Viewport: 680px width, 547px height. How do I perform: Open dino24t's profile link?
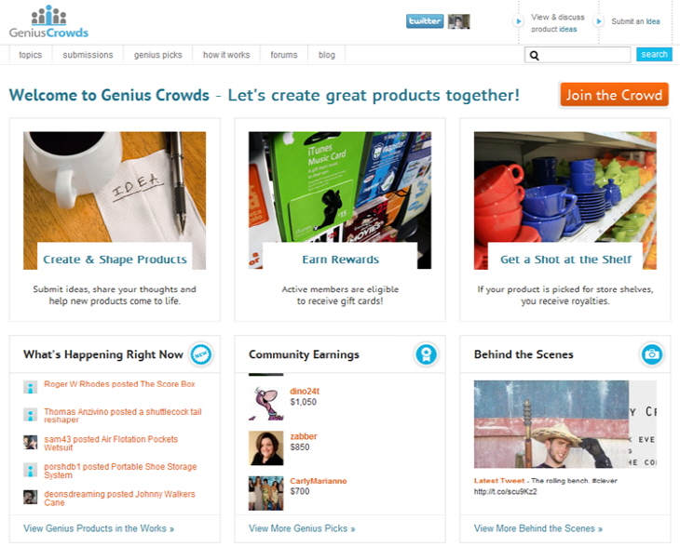point(305,391)
